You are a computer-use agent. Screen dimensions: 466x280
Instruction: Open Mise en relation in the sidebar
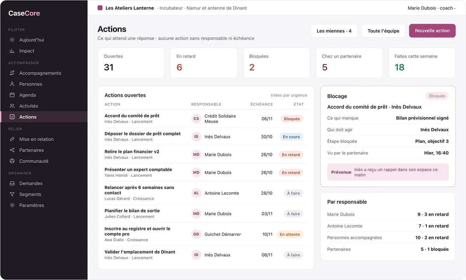tap(43, 139)
